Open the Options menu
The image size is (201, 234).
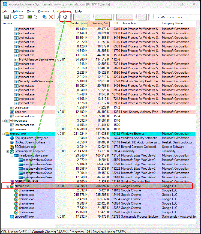pos(17,11)
